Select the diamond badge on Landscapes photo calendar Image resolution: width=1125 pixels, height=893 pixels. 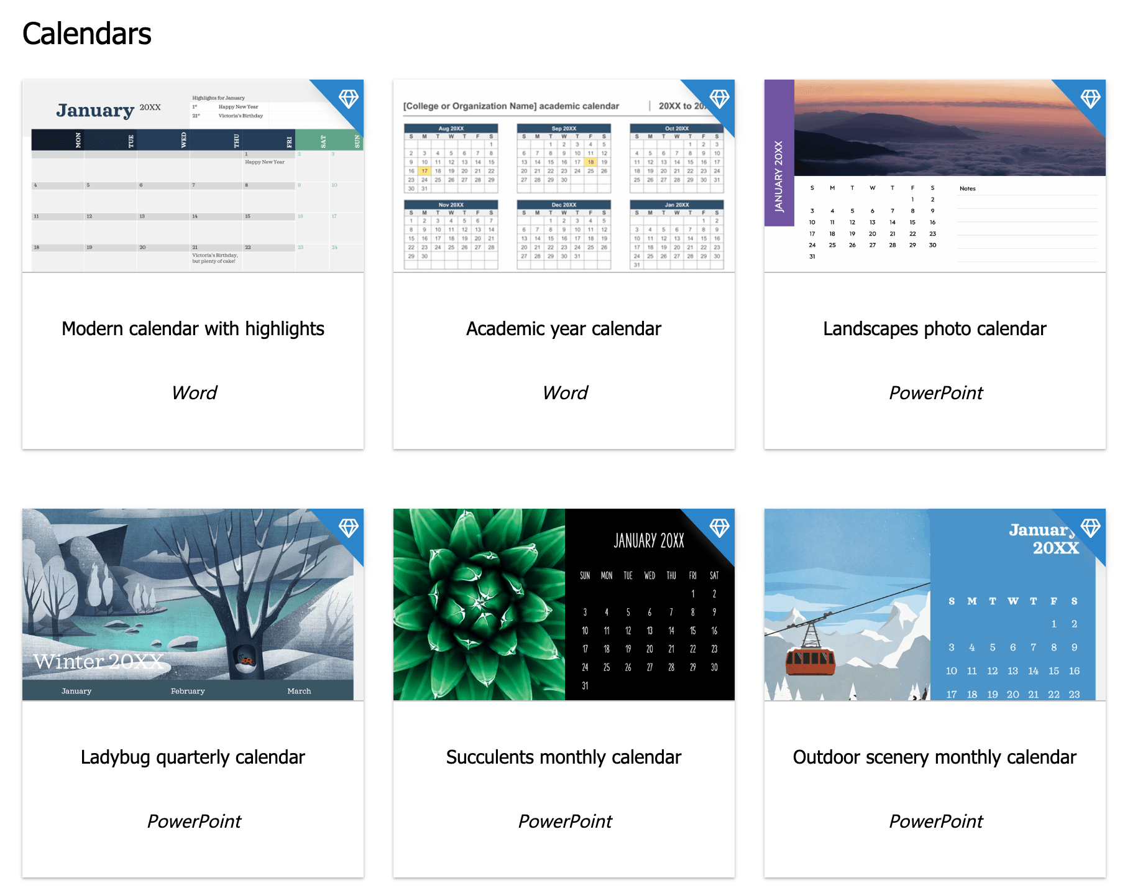(x=1091, y=100)
